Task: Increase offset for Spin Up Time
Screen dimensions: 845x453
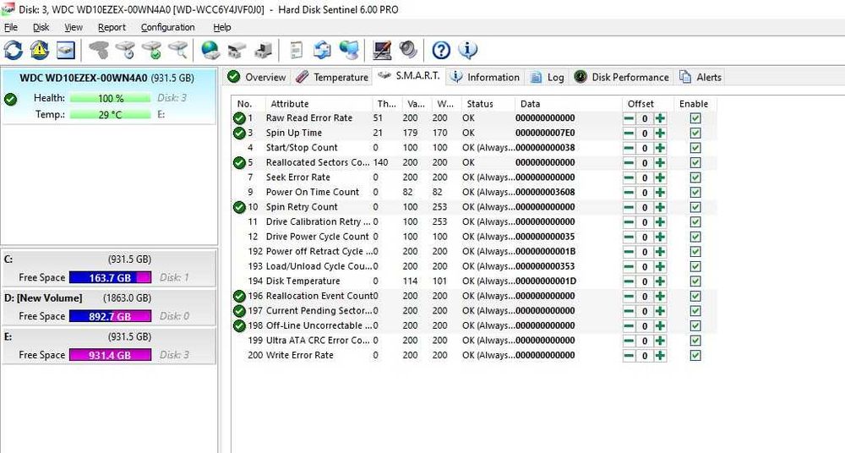Action: click(x=660, y=134)
